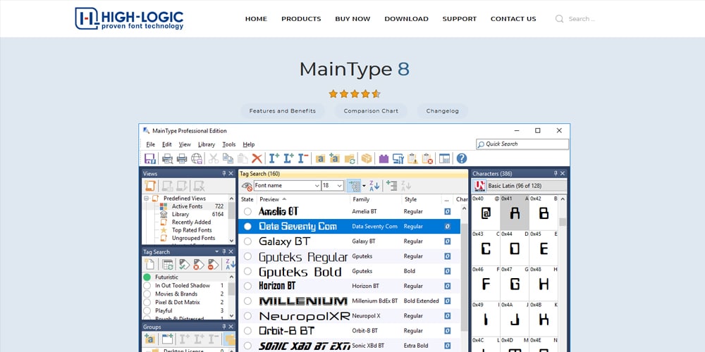Image resolution: width=705 pixels, height=352 pixels.
Task: Open the Help menu
Action: 249,144
